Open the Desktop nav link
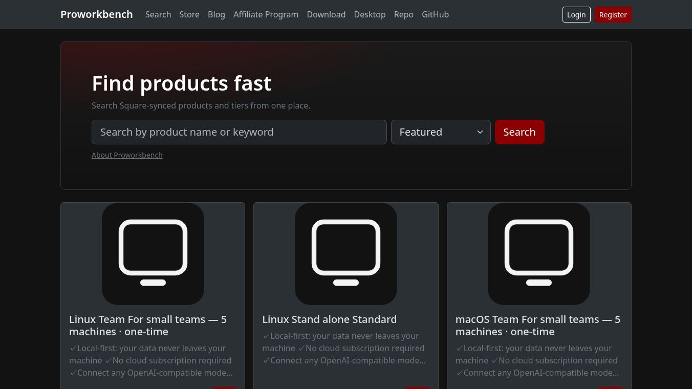Image resolution: width=692 pixels, height=389 pixels. click(x=370, y=14)
